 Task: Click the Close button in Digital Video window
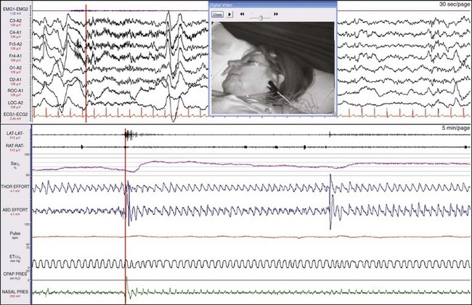[216, 14]
